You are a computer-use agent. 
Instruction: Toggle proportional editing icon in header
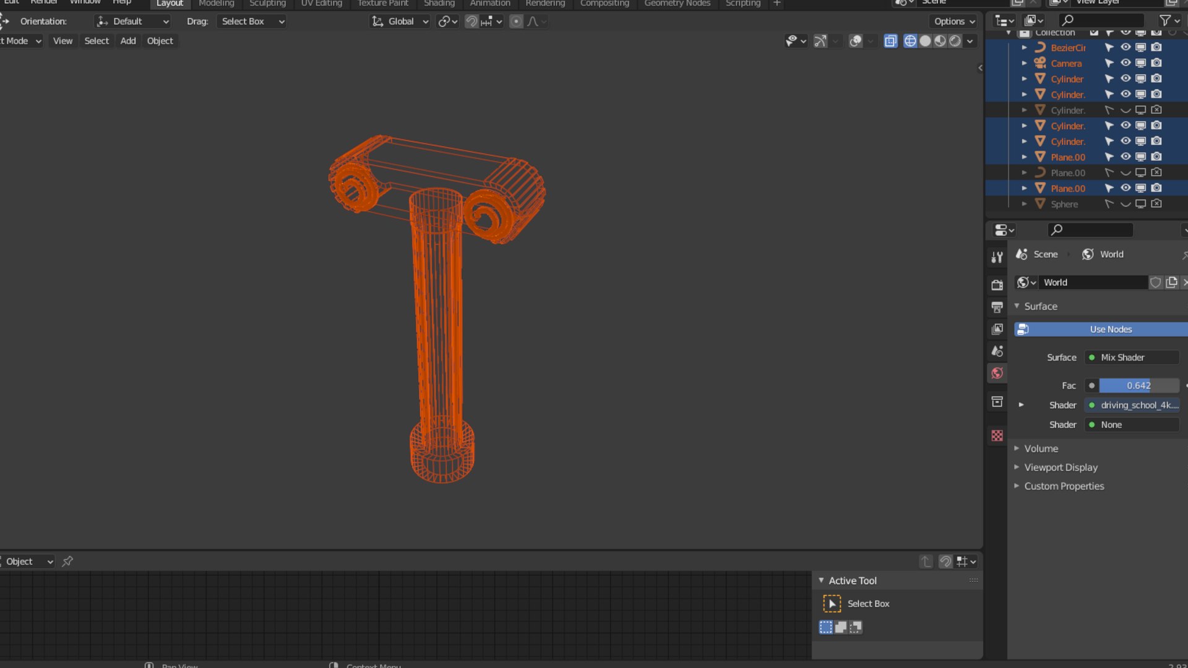click(516, 22)
